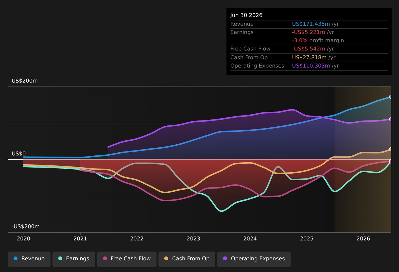
Task: Click the 2020 x-axis label
Action: [24, 239]
